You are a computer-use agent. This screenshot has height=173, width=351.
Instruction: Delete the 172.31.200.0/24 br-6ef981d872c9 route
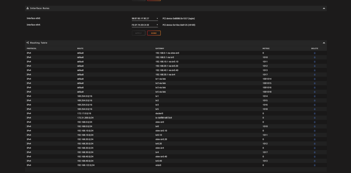click(314, 118)
